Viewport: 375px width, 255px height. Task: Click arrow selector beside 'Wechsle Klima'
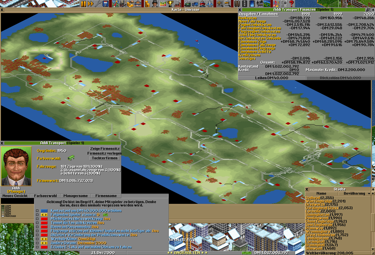click(44, 239)
